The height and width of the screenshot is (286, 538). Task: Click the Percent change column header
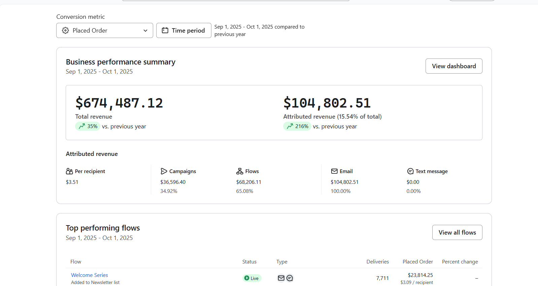[x=460, y=262]
